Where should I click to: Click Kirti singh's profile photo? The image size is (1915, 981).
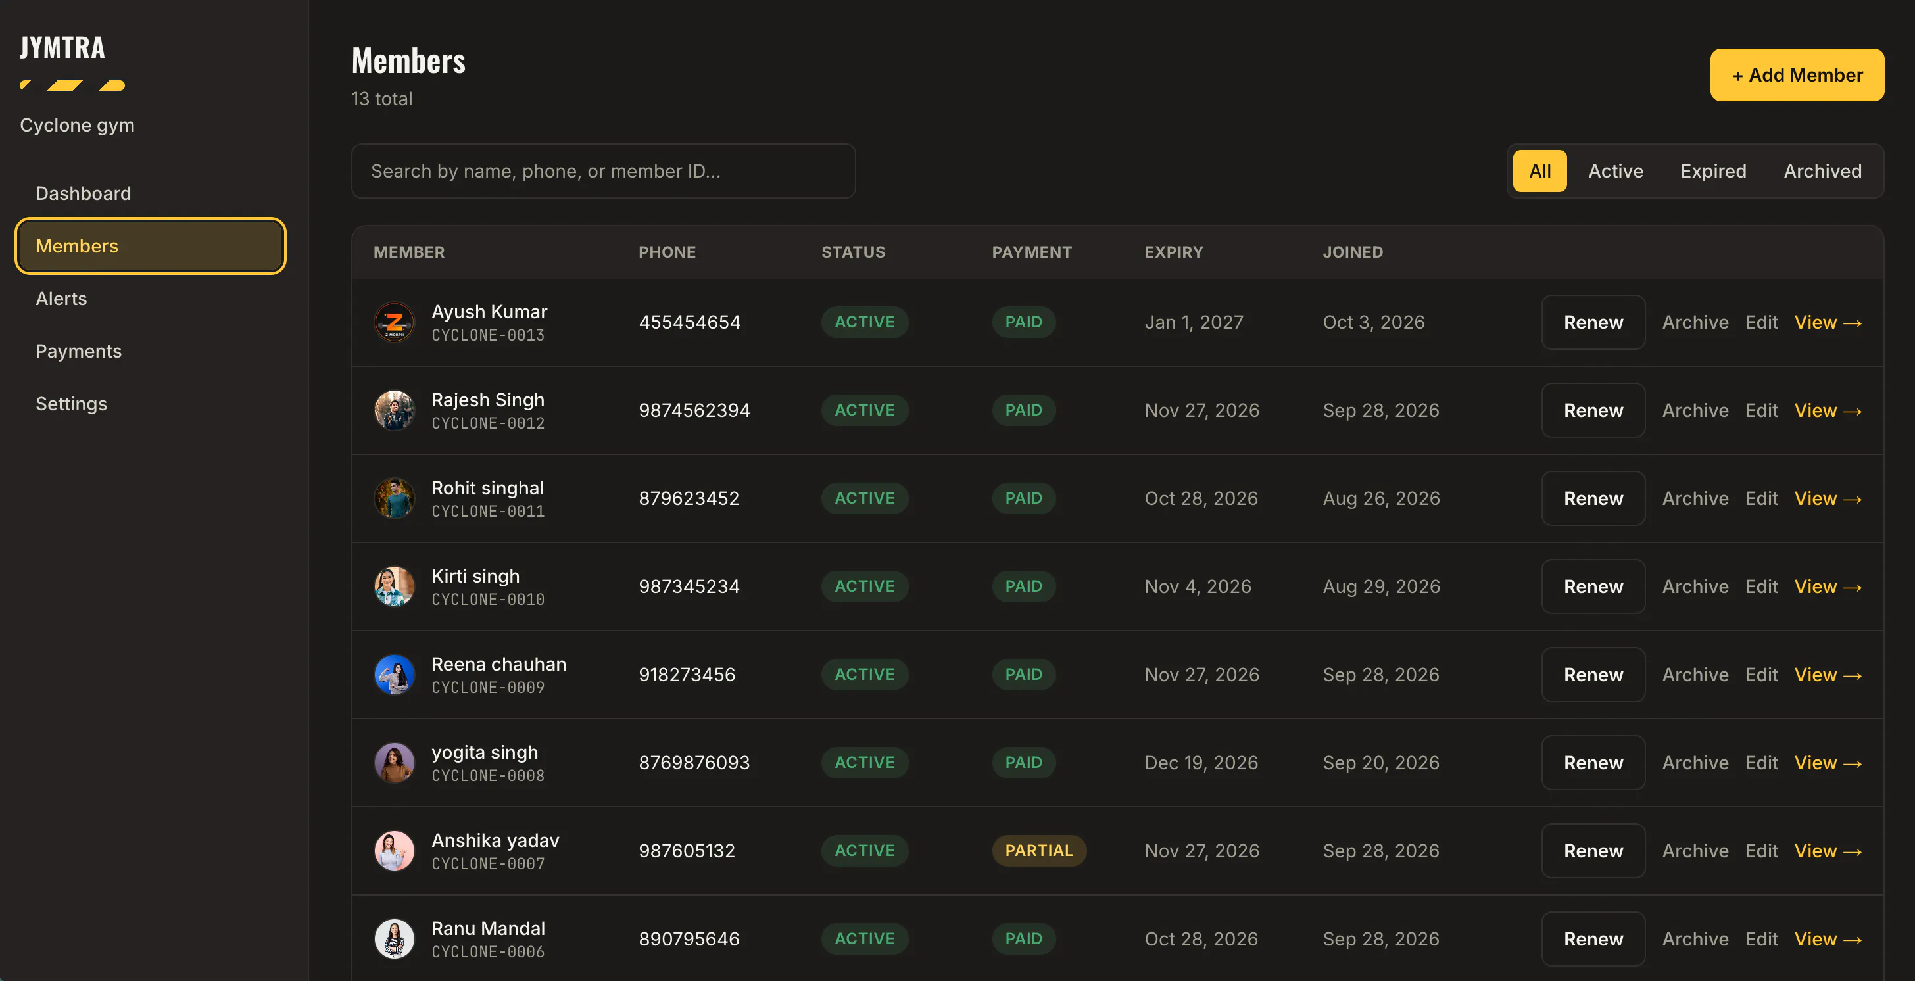pos(394,586)
